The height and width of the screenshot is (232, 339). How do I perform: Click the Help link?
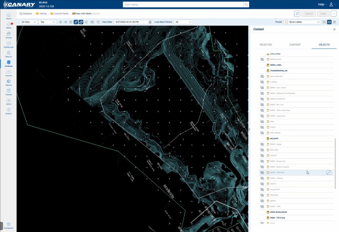321,5
